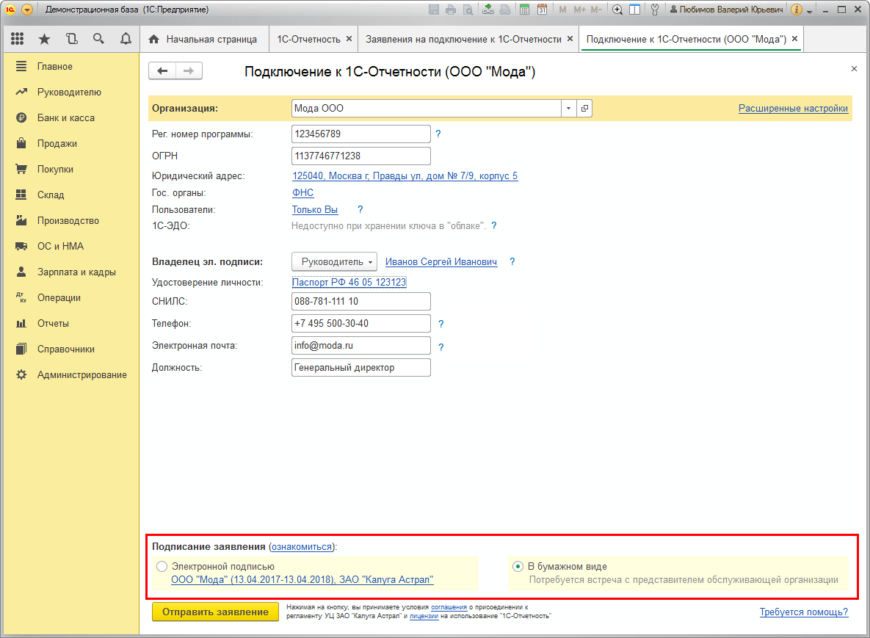Image resolution: width=870 pixels, height=638 pixels.
Task: Open the title bar main menu arrow
Action: [x=26, y=10]
